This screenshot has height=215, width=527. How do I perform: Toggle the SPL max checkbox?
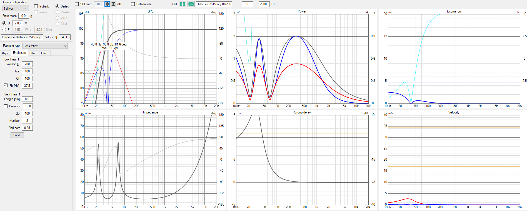click(77, 4)
